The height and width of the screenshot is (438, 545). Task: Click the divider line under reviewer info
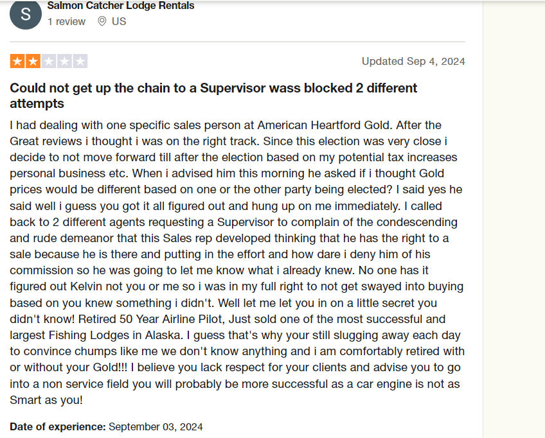coord(237,42)
